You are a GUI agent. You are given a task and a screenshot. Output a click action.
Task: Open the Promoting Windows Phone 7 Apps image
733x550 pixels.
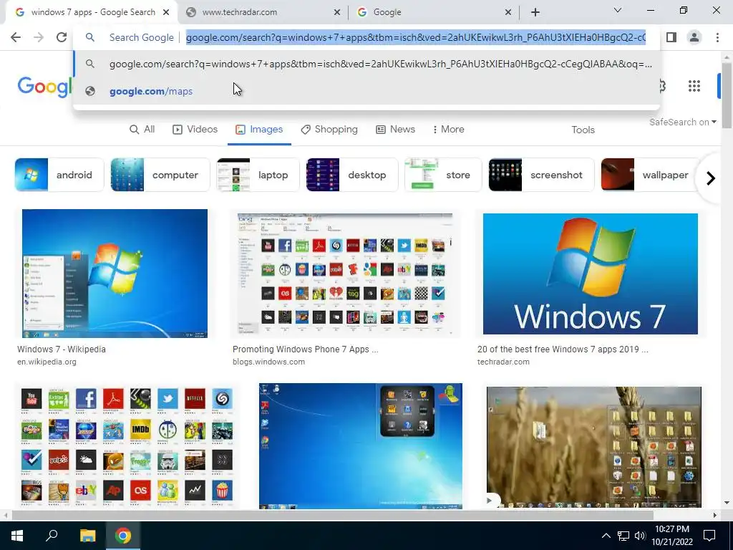(345, 274)
